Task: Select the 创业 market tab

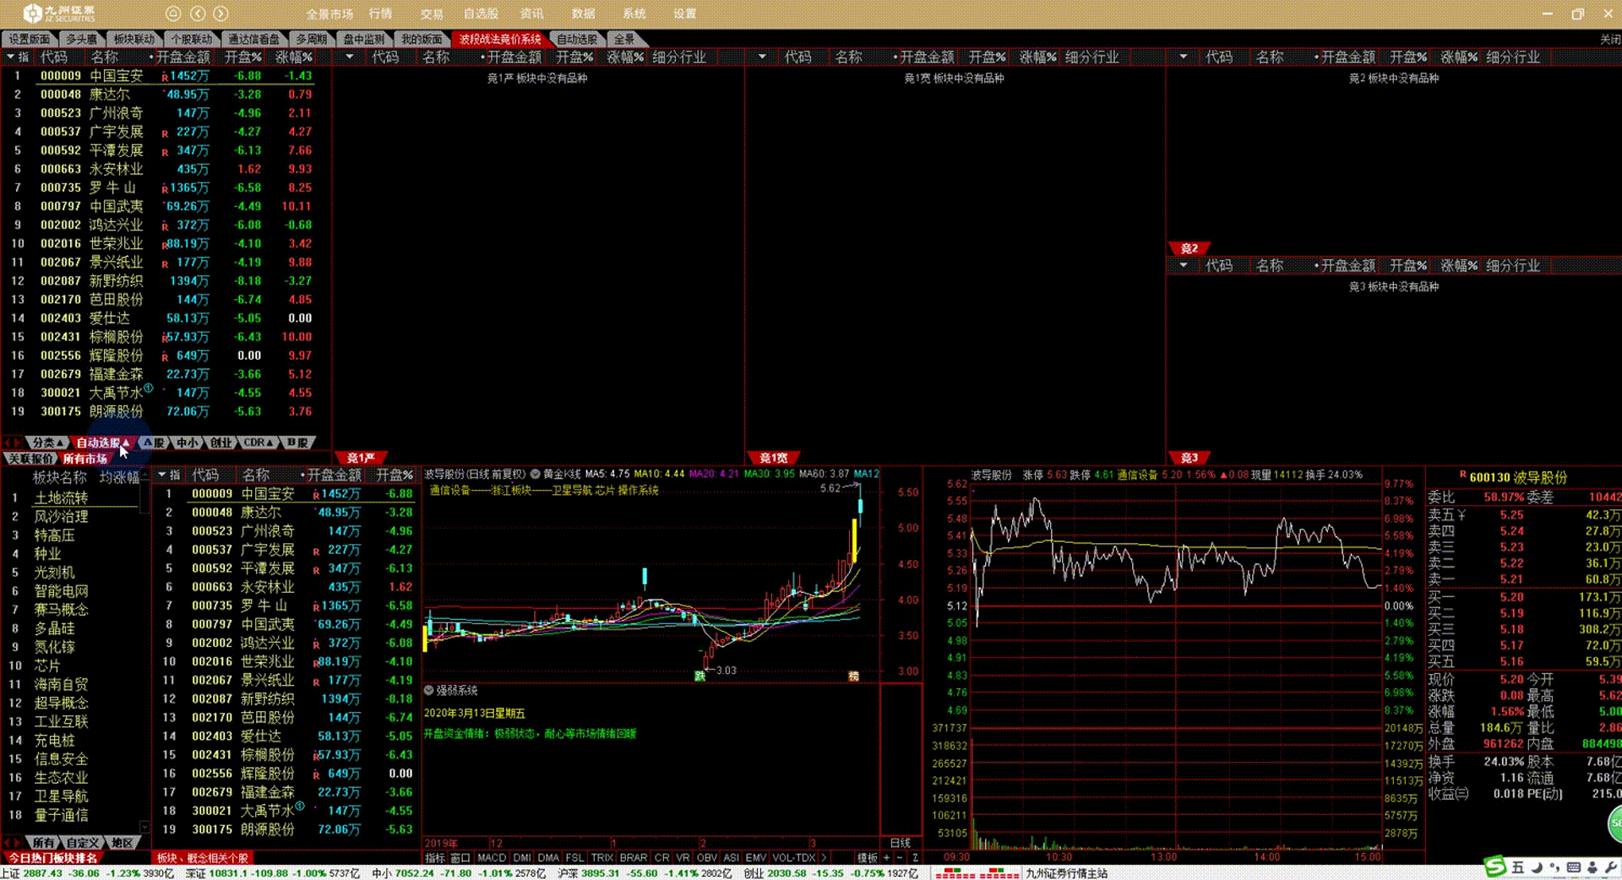Action: (221, 443)
